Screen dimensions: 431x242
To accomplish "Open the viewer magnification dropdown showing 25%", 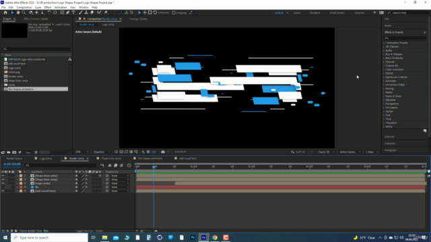I will tap(82, 152).
